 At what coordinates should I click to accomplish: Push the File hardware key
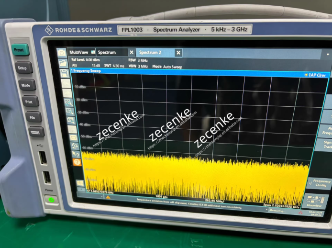pyautogui.click(x=33, y=117)
